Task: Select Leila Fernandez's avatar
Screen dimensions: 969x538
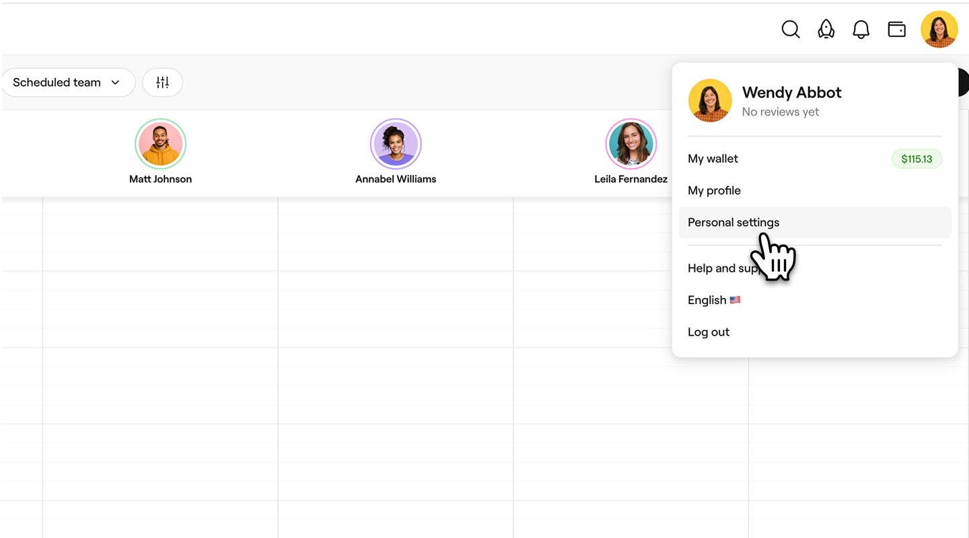Action: click(x=631, y=144)
